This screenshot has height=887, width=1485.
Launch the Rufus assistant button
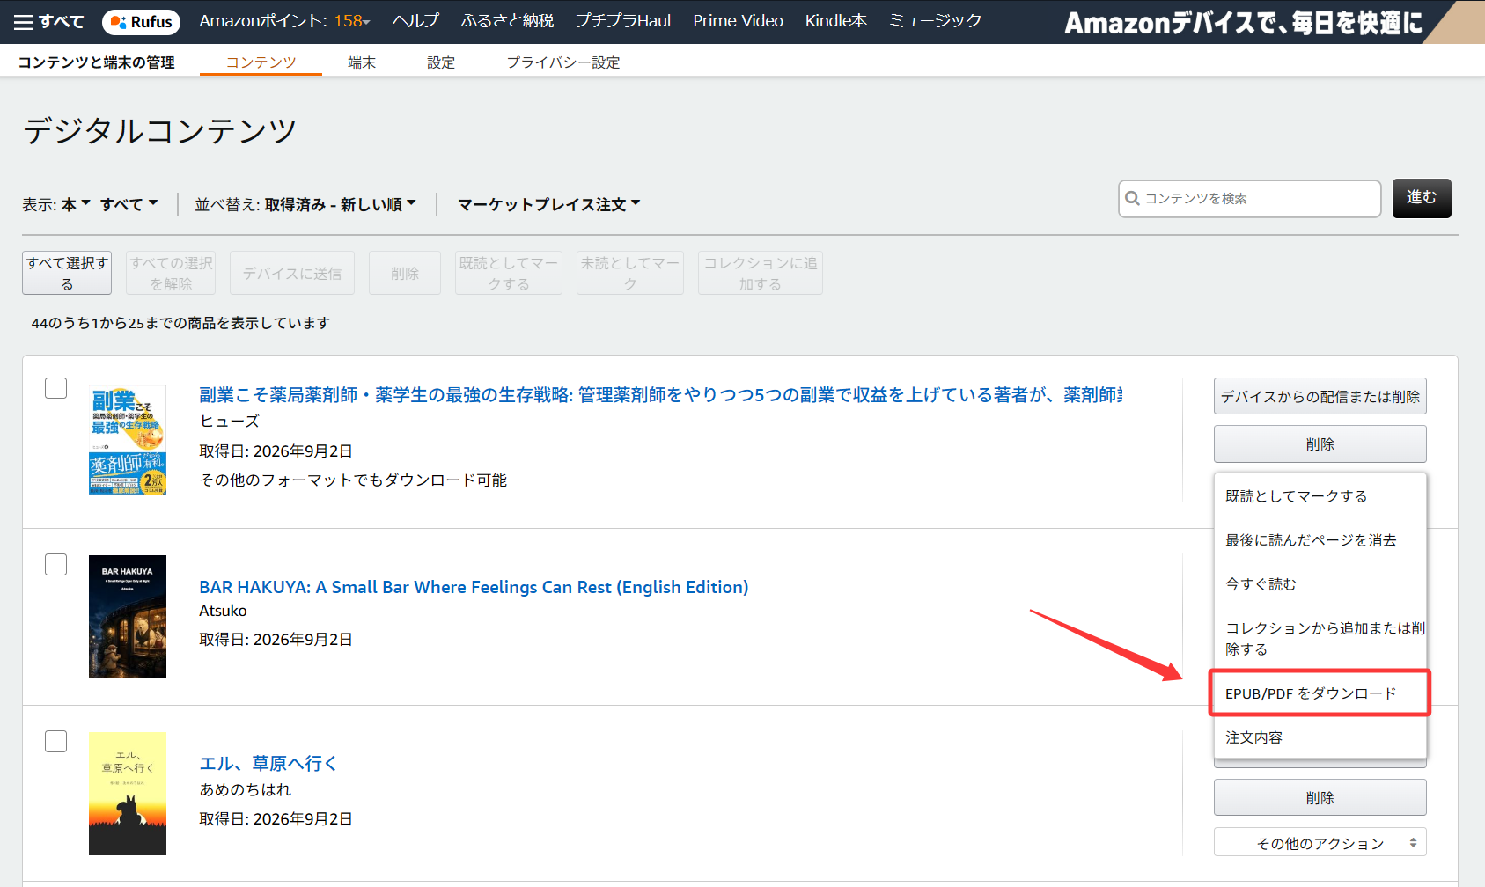pyautogui.click(x=141, y=22)
